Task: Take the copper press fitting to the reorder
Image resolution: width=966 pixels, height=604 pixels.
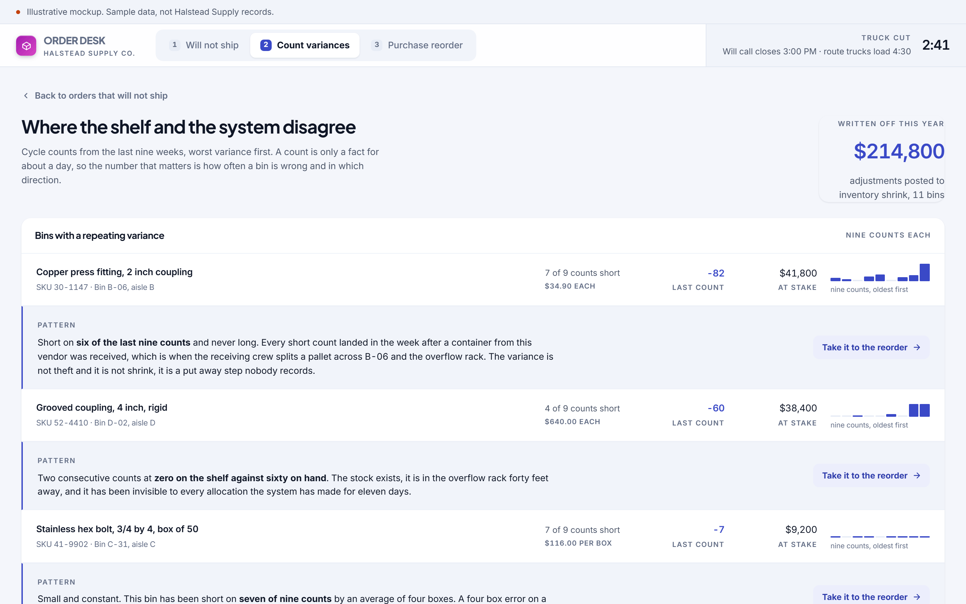Action: [871, 348]
